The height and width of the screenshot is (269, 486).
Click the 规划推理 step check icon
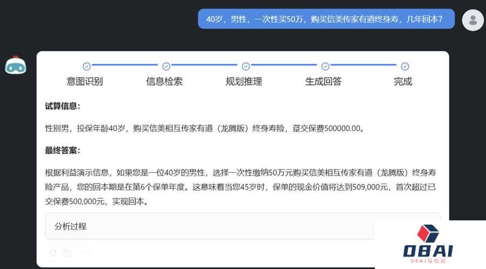click(246, 66)
